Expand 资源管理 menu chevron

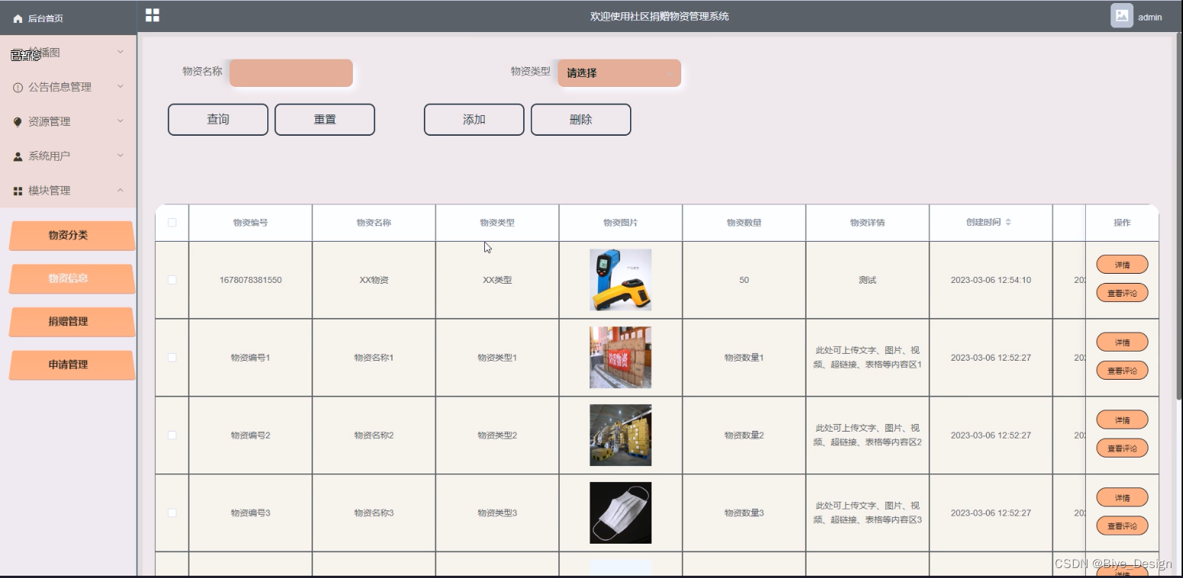point(120,120)
